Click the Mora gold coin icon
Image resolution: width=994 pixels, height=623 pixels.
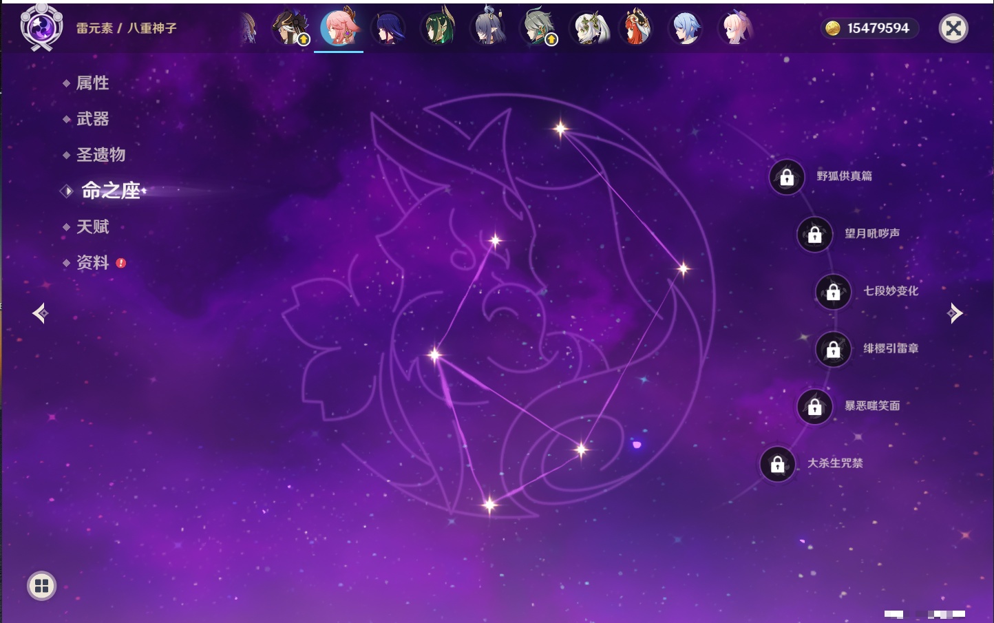pos(833,28)
